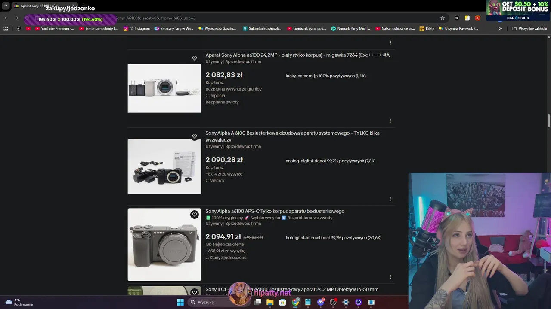View seller analog-digital-depot 99,7% pozytywnych
This screenshot has width=551, height=309.
pyautogui.click(x=331, y=161)
